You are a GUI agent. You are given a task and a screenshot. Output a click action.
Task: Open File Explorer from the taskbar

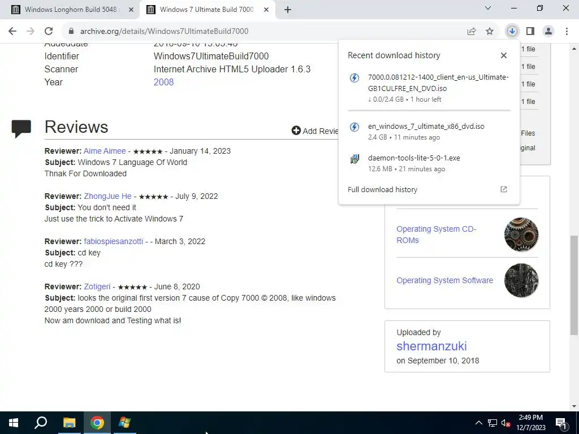(x=69, y=423)
